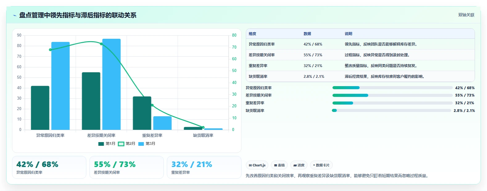This screenshot has width=487, height=191.
Task: Click the card title 盘点管理中领先指标与滞后指标的联动关系
Action: click(78, 15)
